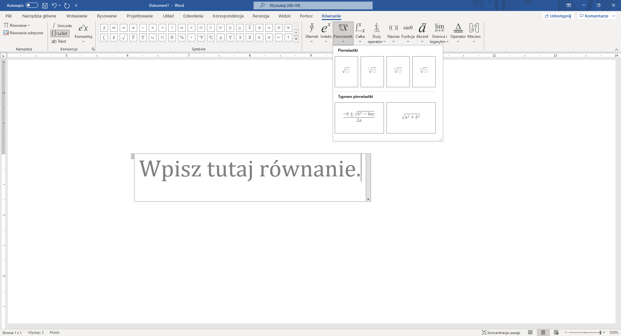This screenshot has width=621, height=336.
Task: Insert the quadratic formula template
Action: [359, 118]
